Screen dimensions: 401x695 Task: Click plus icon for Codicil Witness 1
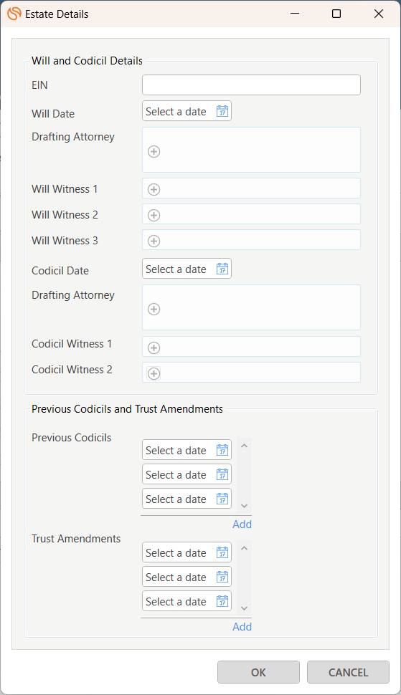[x=154, y=348]
